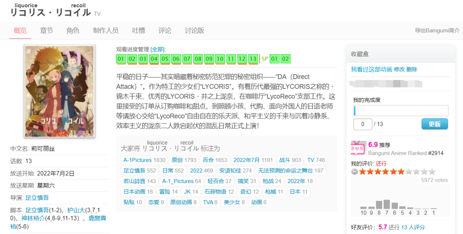Select episode 10 progress box
Viewport: 463px width, 234px height.
pyautogui.click(x=220, y=59)
